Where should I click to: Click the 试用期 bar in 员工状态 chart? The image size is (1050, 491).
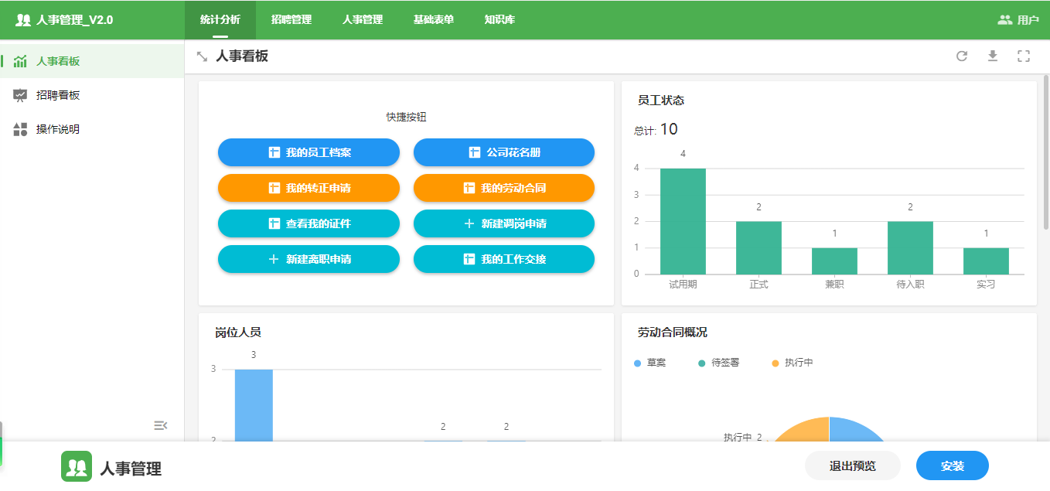click(683, 221)
